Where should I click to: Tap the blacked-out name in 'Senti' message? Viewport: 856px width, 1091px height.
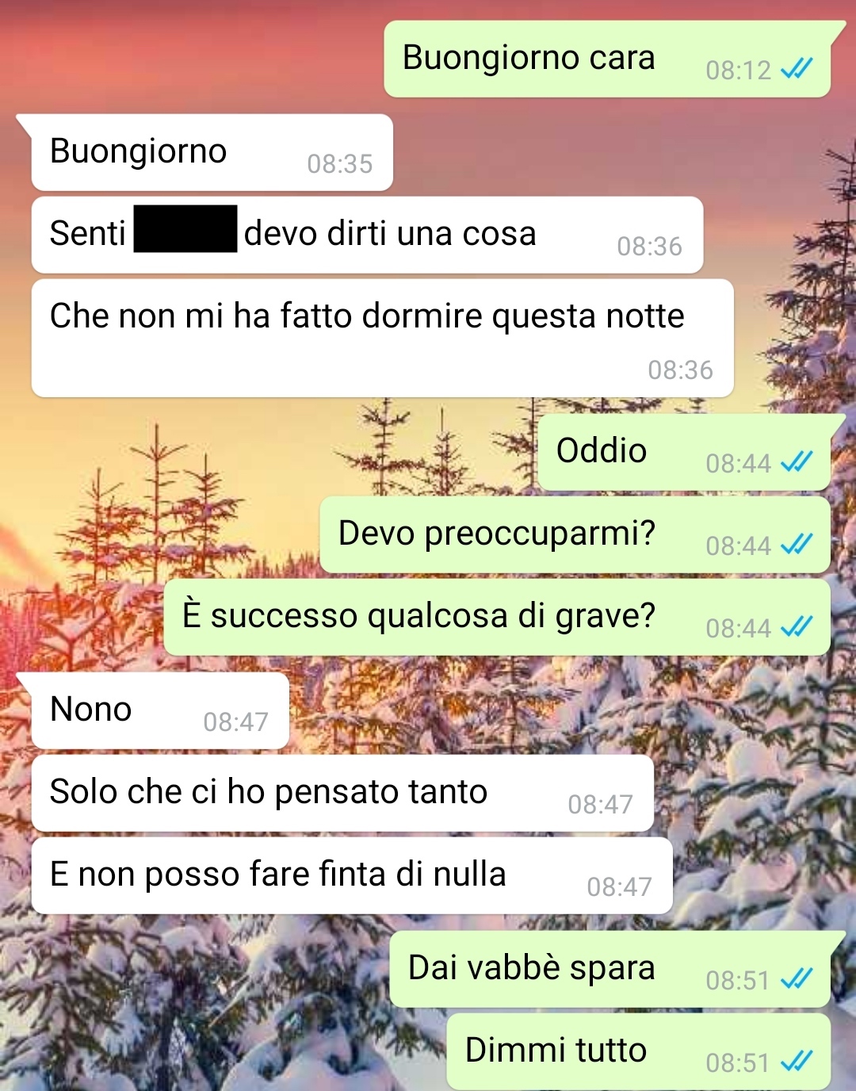(185, 229)
